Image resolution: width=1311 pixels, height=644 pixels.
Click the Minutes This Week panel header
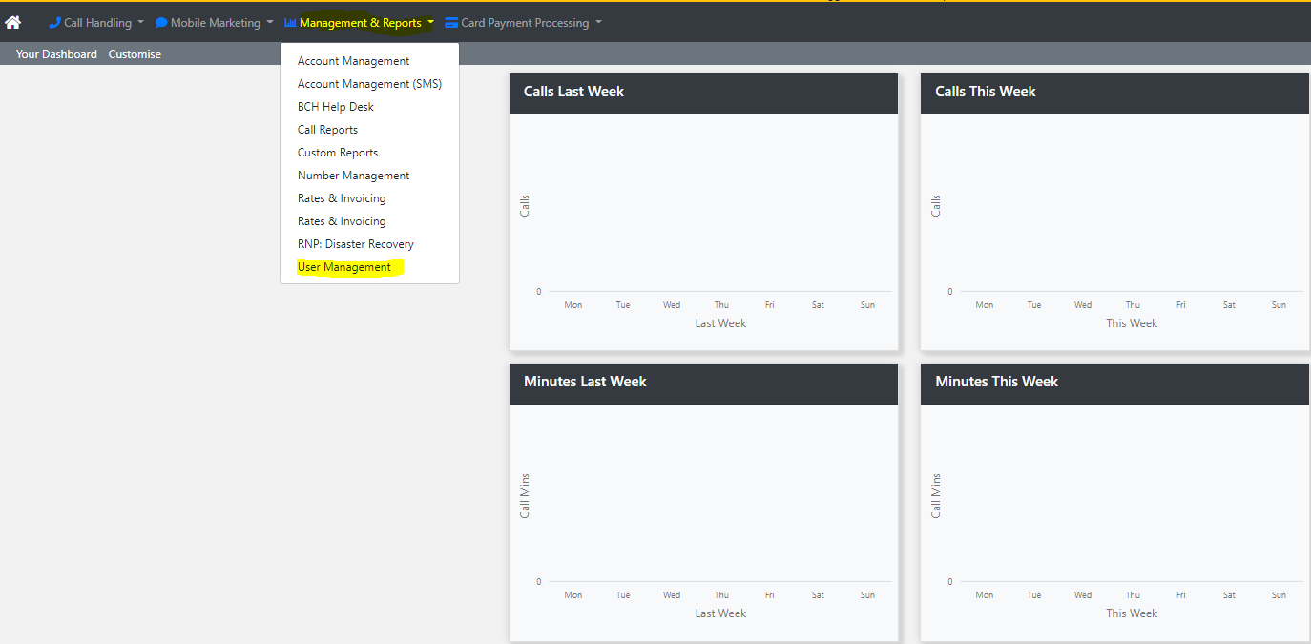pos(1114,384)
